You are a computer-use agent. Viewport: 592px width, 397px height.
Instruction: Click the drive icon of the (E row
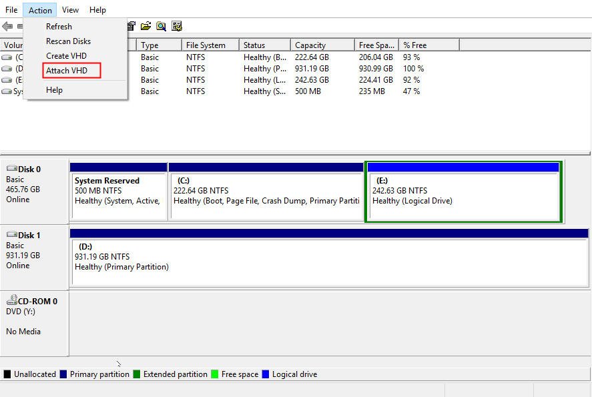7,80
